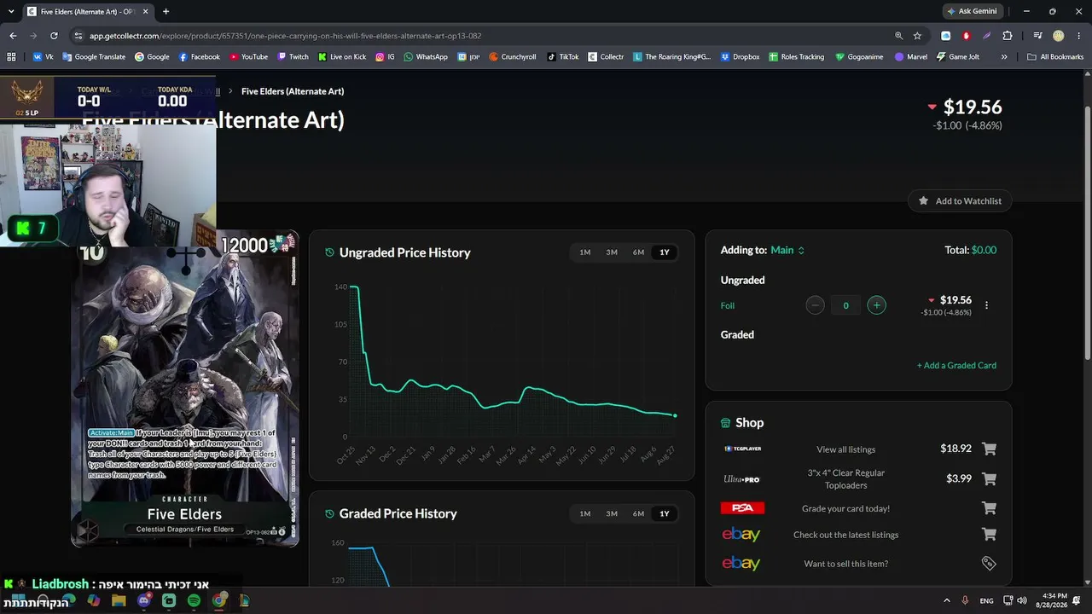This screenshot has width=1092, height=614.
Task: Select 6M range for Ungraded Price History
Action: [x=638, y=252]
